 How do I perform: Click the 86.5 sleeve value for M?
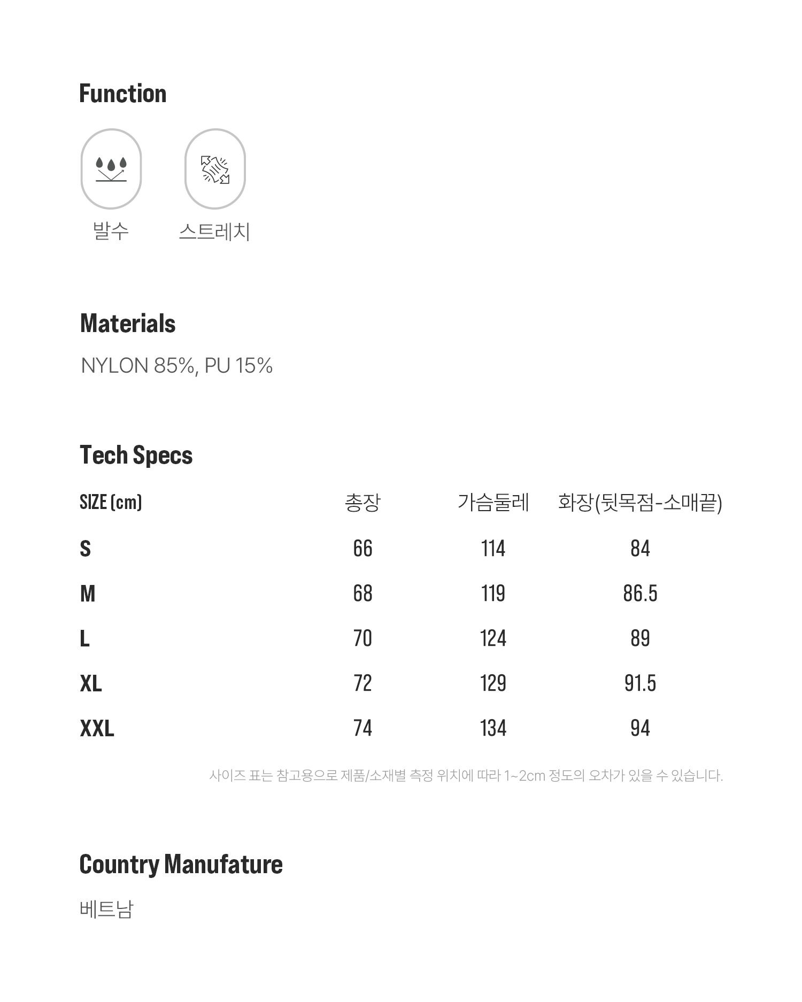(x=640, y=594)
